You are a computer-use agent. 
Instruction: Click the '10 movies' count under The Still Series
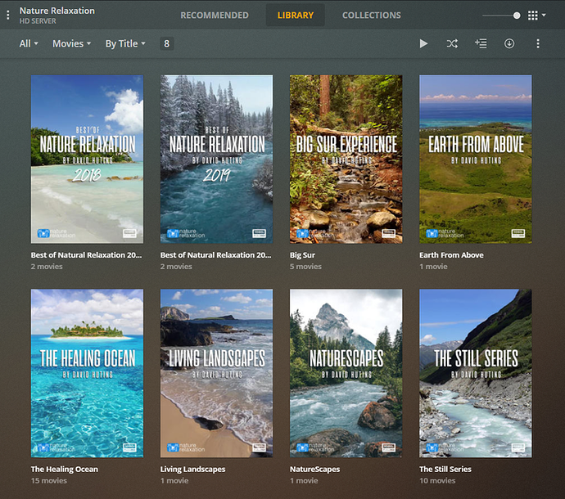click(437, 481)
